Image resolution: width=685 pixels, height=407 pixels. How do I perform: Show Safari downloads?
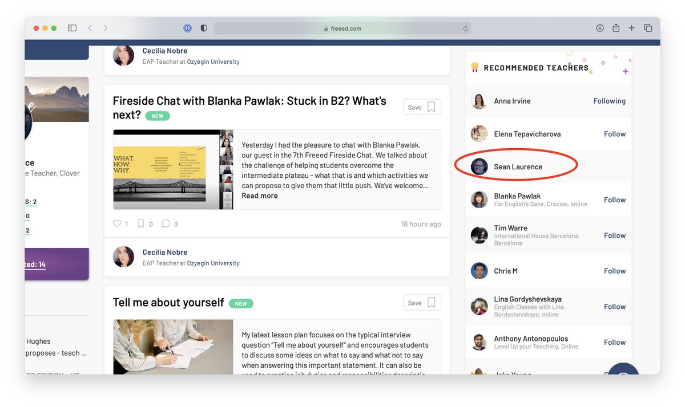pos(600,28)
